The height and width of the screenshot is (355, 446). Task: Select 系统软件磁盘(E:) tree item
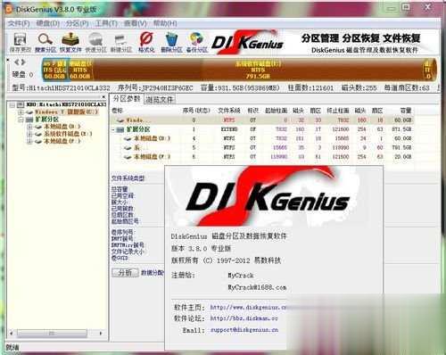[68, 134]
